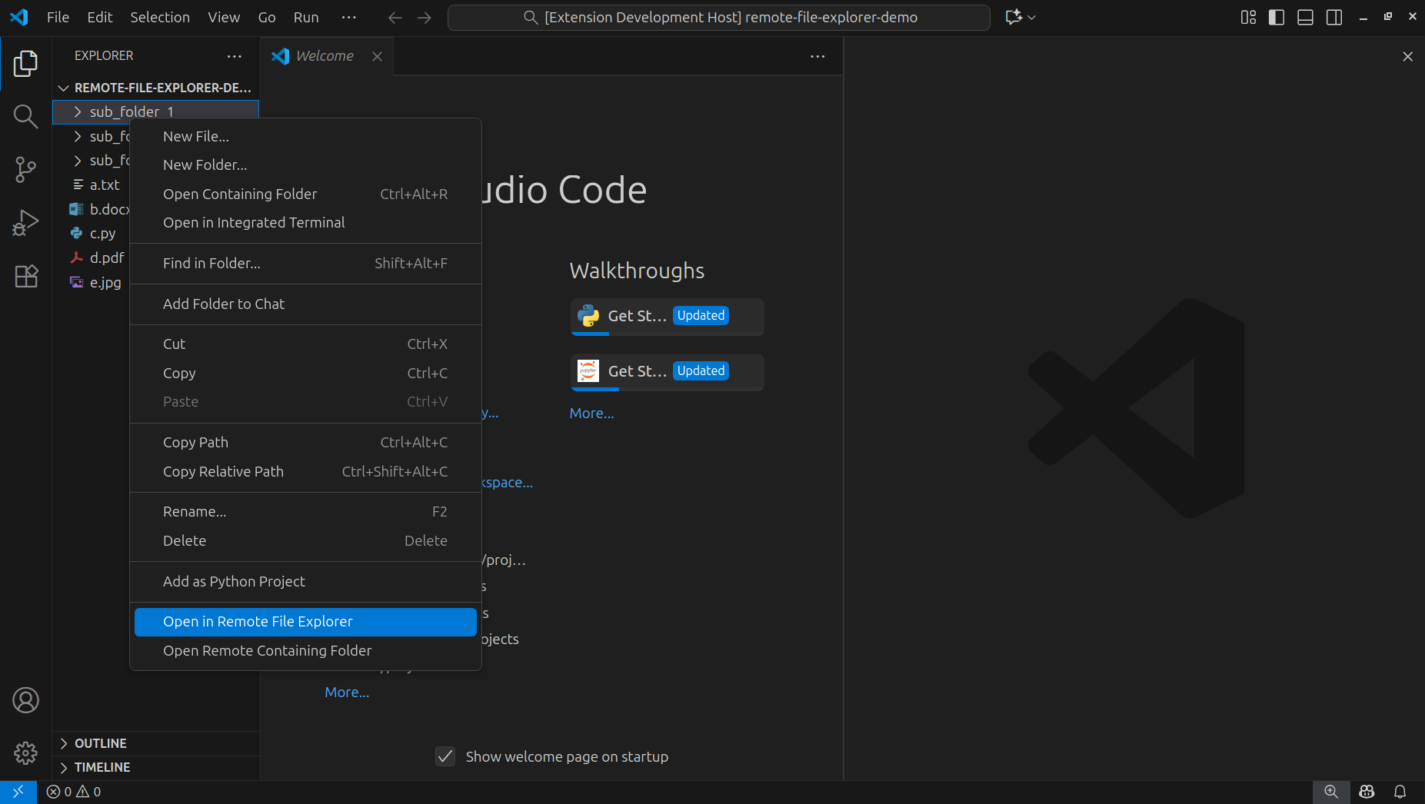The height and width of the screenshot is (804, 1425).
Task: Click the VS Code logo icon in title bar
Action: point(19,17)
